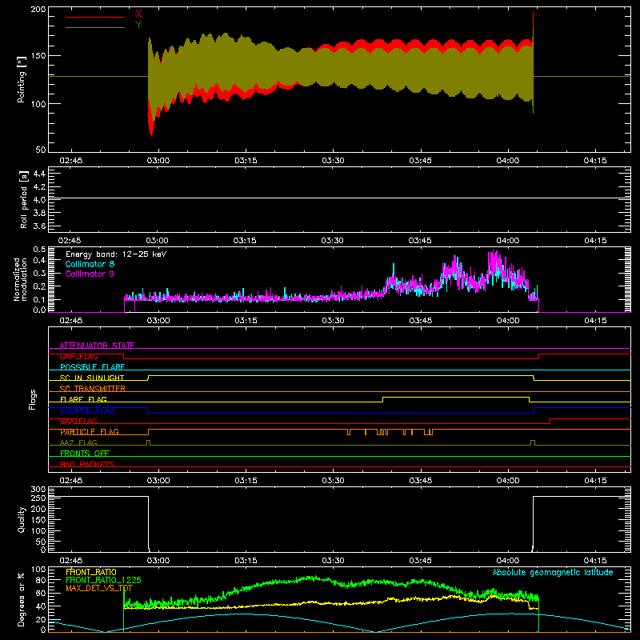This screenshot has height=640, width=640.
Task: Click the 0.3 tick on the modulation axis
Action: tap(39, 274)
